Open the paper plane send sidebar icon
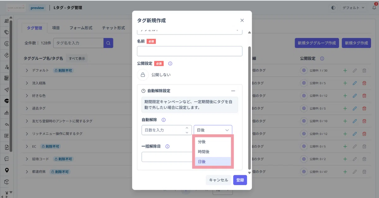The image size is (379, 198). tap(7, 90)
